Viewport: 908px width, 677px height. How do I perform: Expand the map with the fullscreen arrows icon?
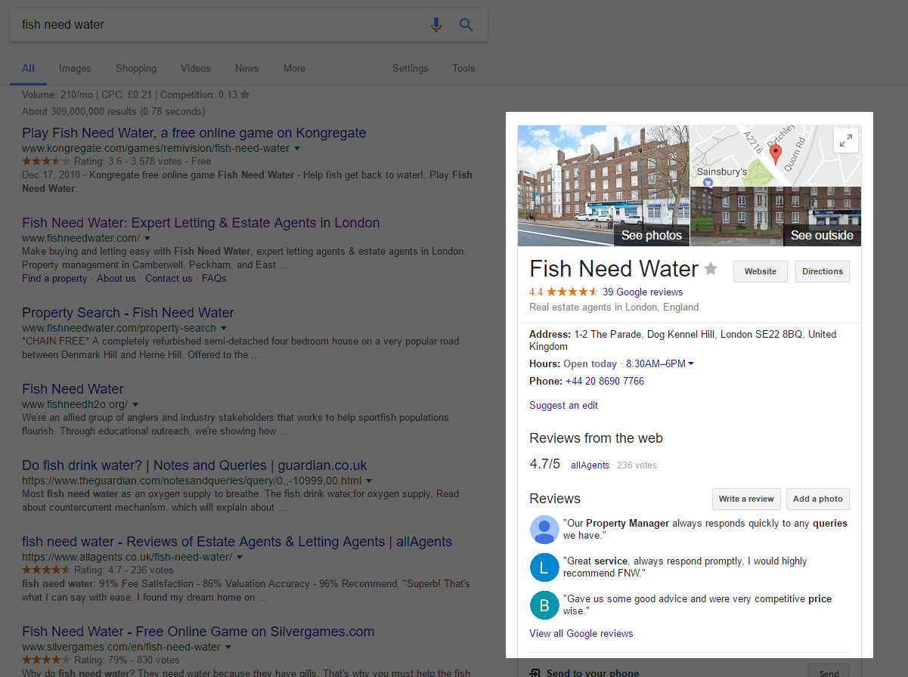pos(846,141)
